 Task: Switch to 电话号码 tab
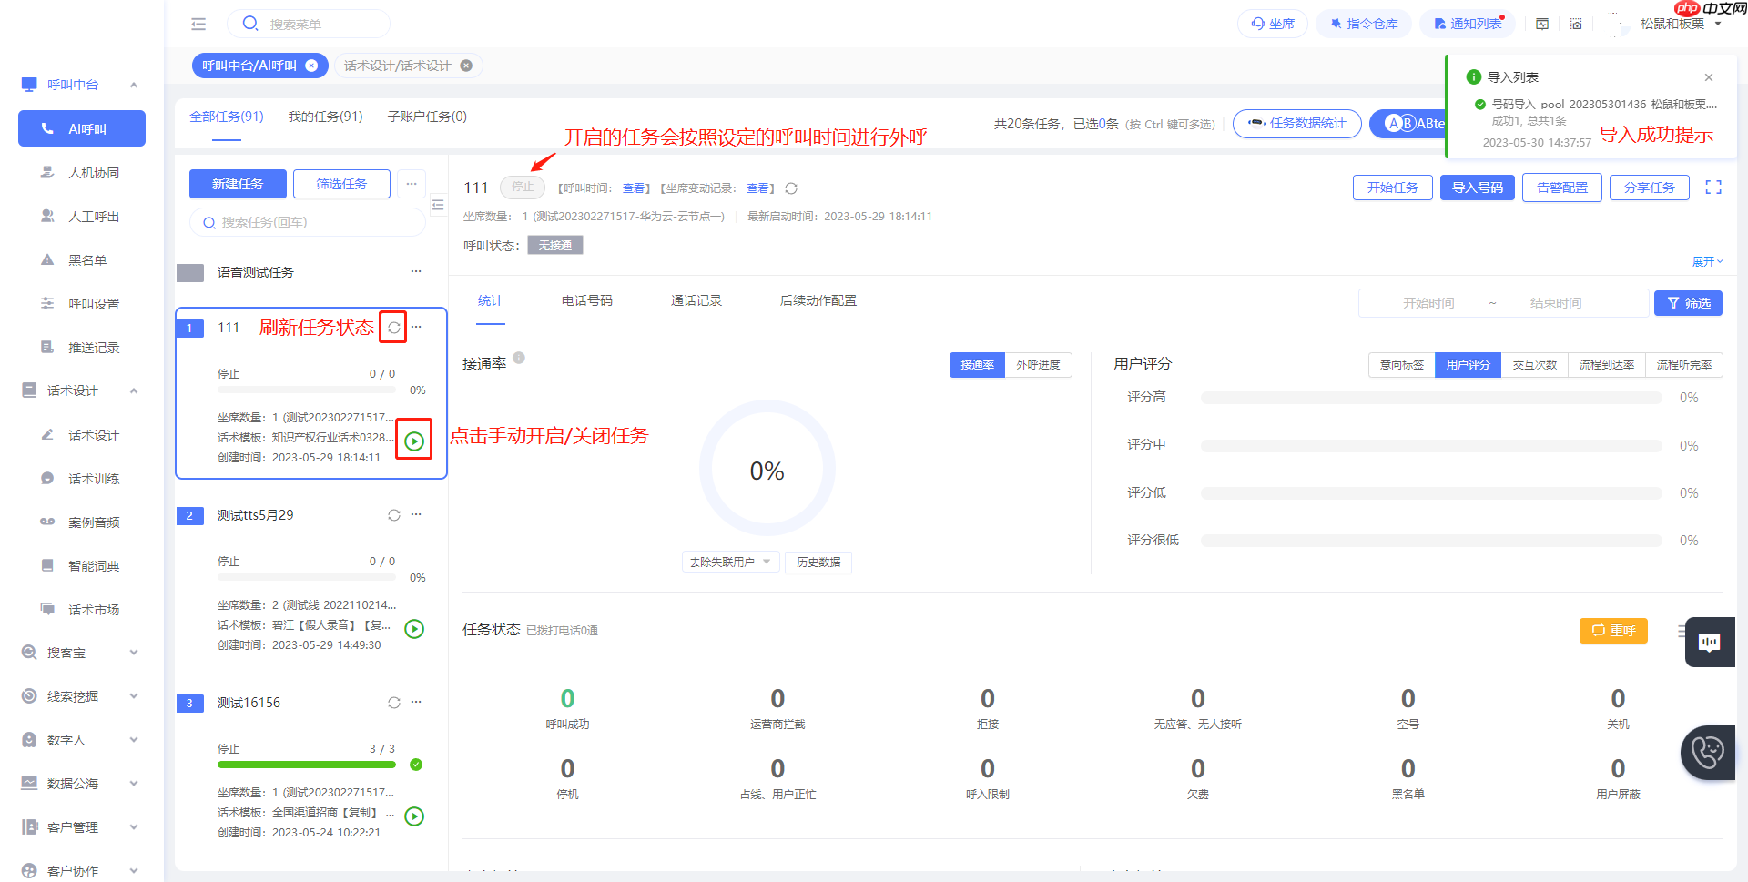[x=587, y=300]
